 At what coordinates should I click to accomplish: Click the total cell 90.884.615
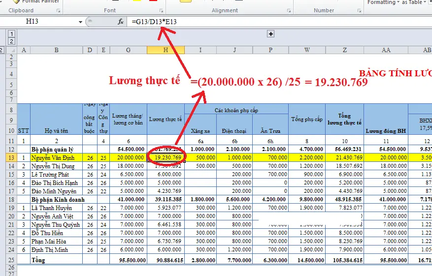pos(166,260)
